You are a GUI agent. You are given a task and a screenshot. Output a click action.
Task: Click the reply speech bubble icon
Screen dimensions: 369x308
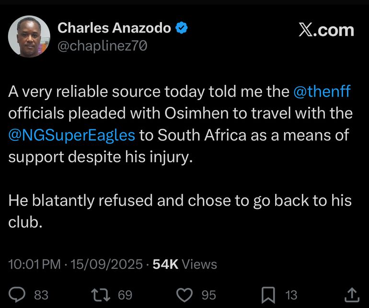pos(18,294)
